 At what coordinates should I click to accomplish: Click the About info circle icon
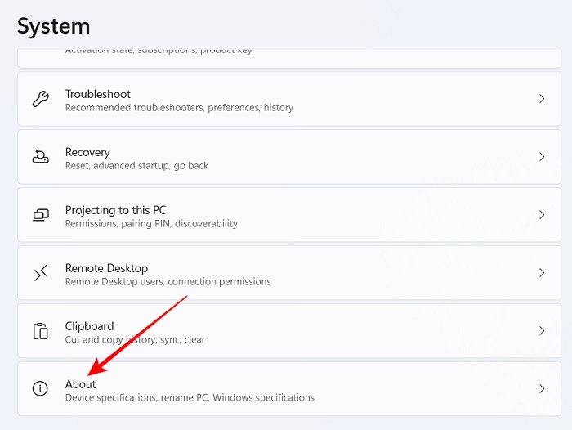40,389
